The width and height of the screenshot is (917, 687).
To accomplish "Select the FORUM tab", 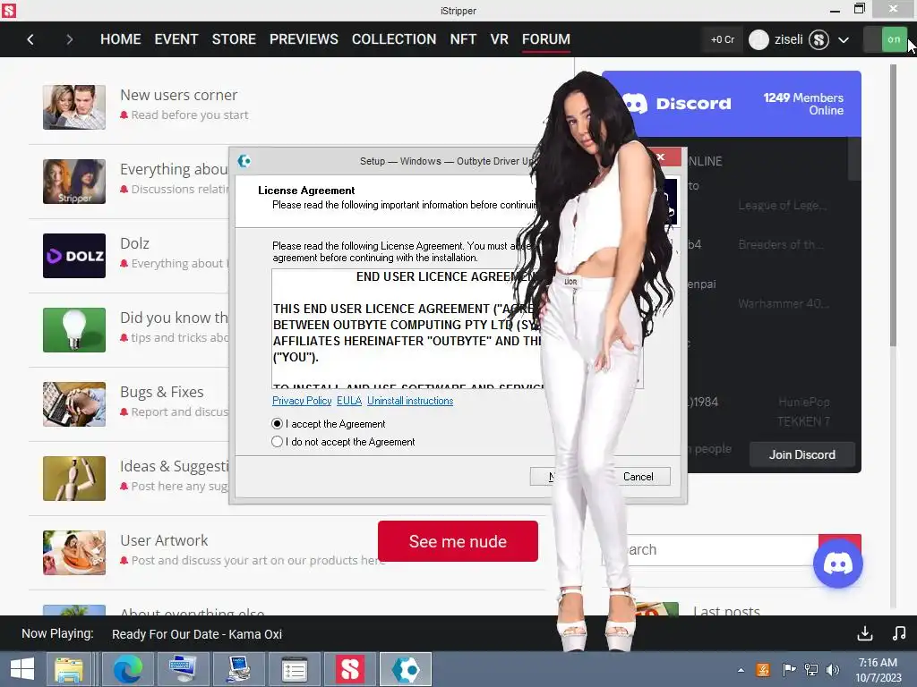I will coord(545,39).
